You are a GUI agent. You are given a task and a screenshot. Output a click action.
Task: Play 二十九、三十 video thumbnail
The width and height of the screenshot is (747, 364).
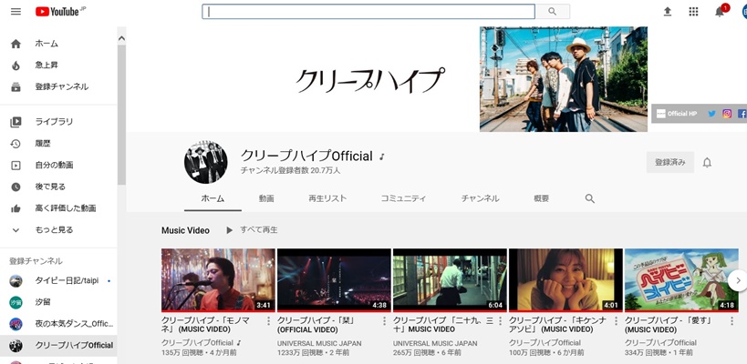[x=450, y=280]
